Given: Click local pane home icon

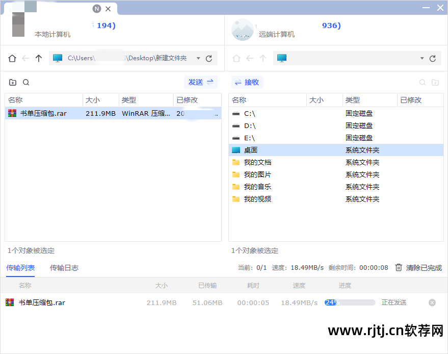Looking at the screenshot, I should 12,59.
